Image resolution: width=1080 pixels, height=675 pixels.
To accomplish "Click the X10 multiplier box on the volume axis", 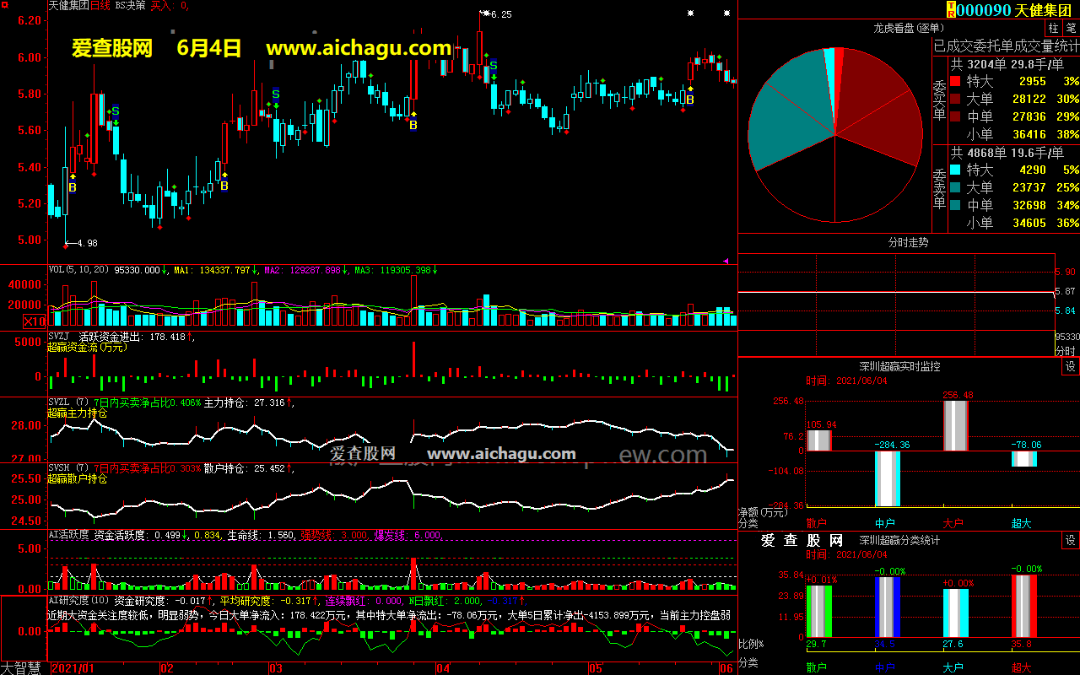I will (x=34, y=321).
